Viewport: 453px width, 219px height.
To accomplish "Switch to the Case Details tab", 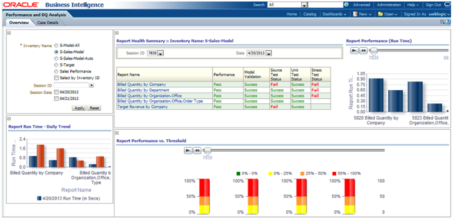I will coord(48,22).
